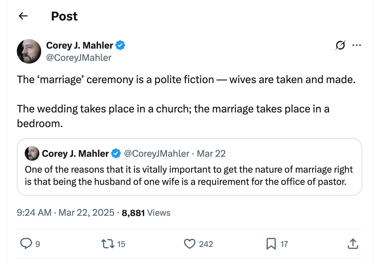Like the post using the heart icon
Image resolution: width=380 pixels, height=264 pixels.
[190, 244]
